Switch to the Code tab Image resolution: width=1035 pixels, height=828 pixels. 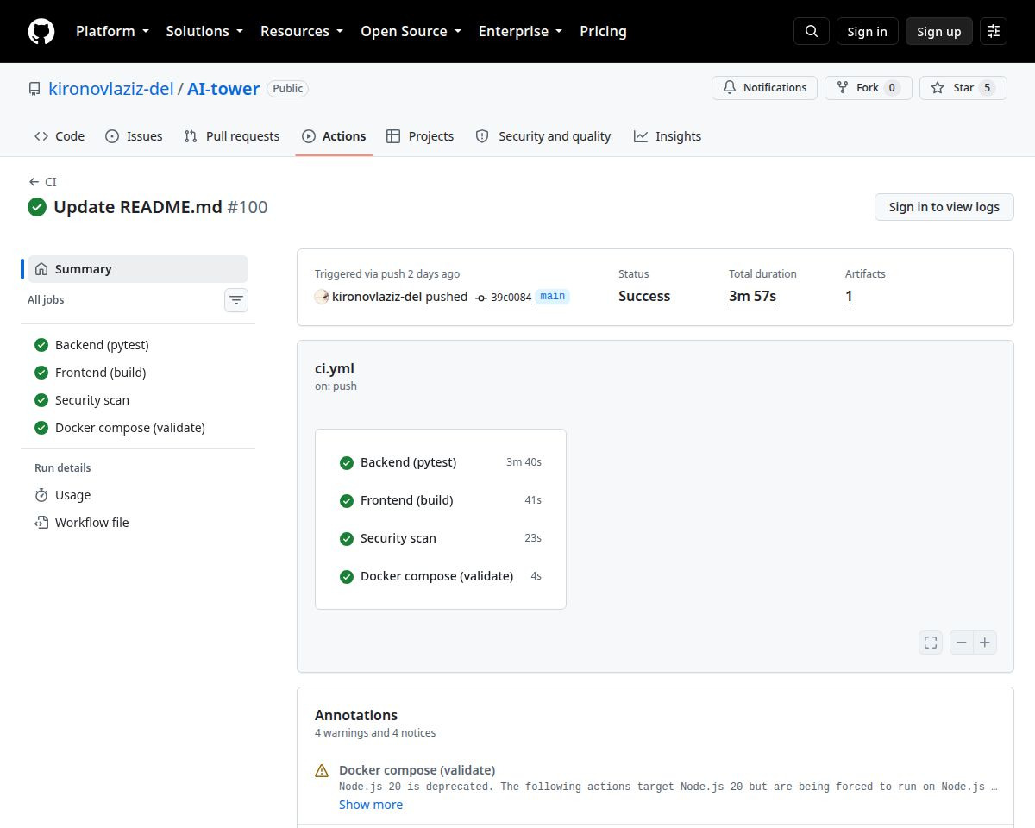[x=60, y=136]
